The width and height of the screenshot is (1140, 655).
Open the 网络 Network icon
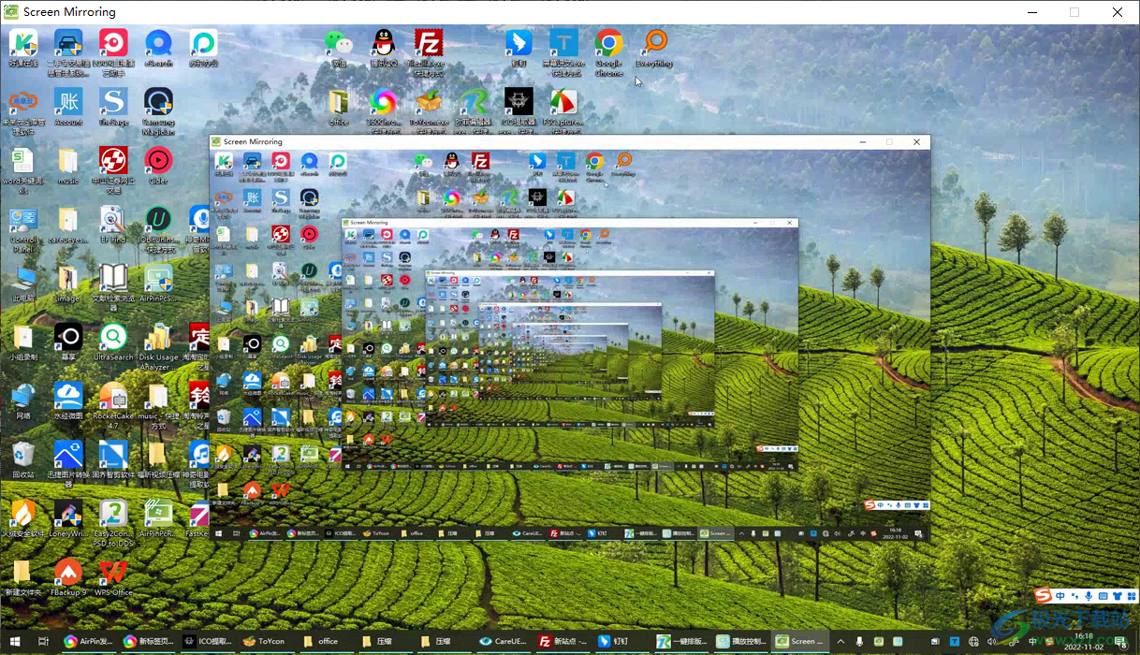[23, 396]
